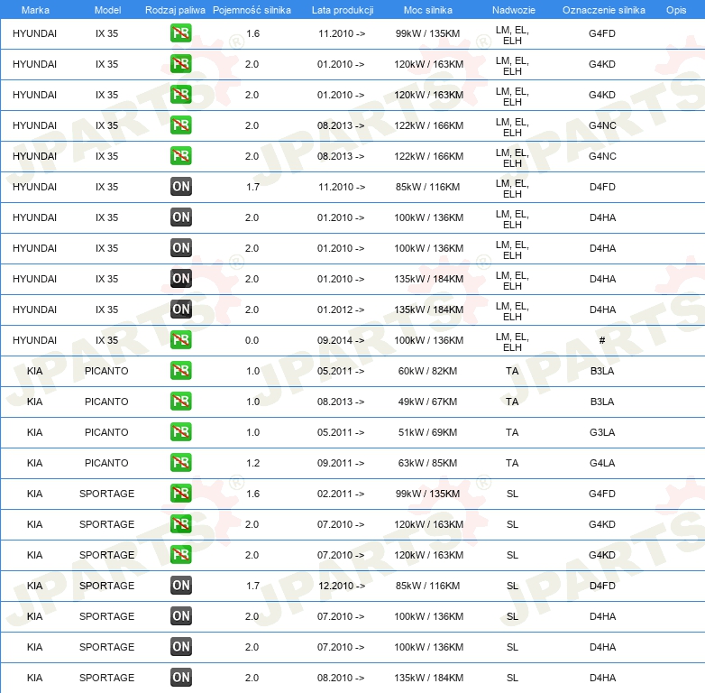Screen dimensions: 705x693
Task: Click the Lata produkcji column header
Action: click(343, 10)
